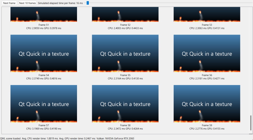The height and width of the screenshot is (140, 253).
Task: Open the Frame 56 rendered image
Action: coord(207,53)
